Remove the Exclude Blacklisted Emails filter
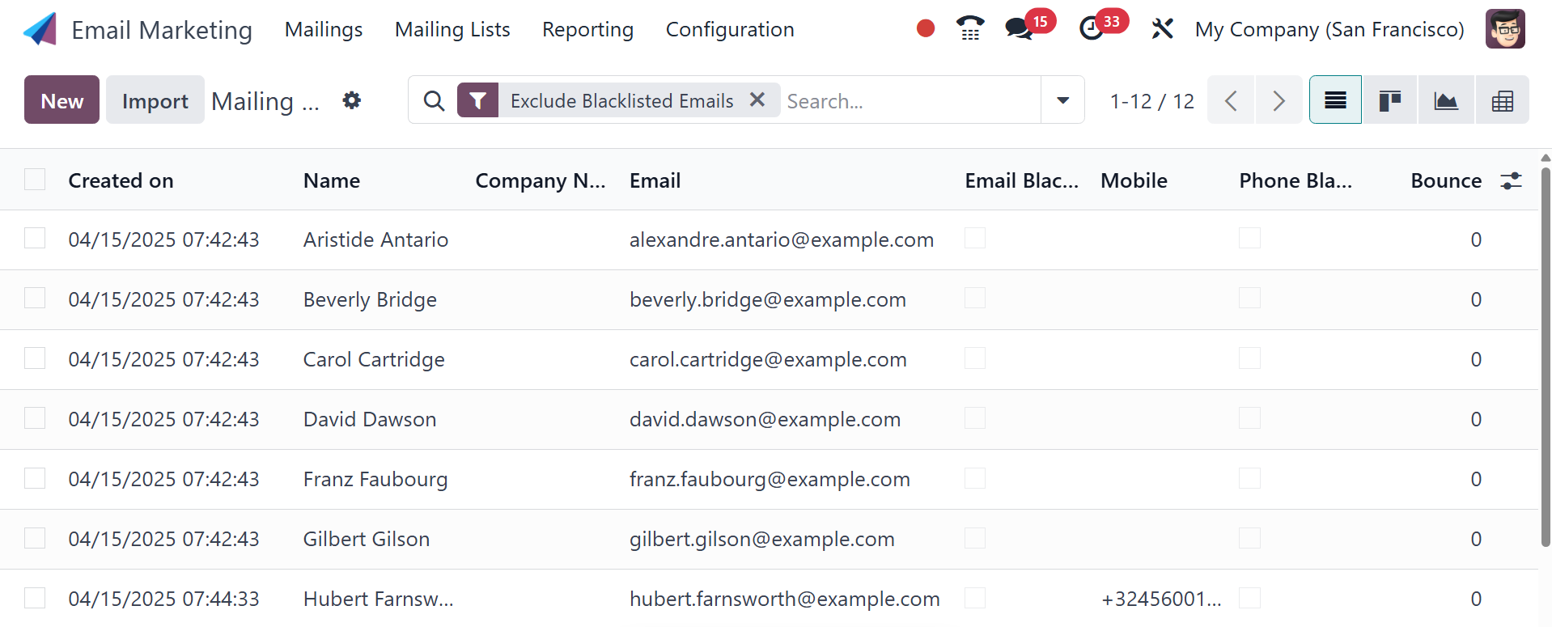 click(757, 100)
